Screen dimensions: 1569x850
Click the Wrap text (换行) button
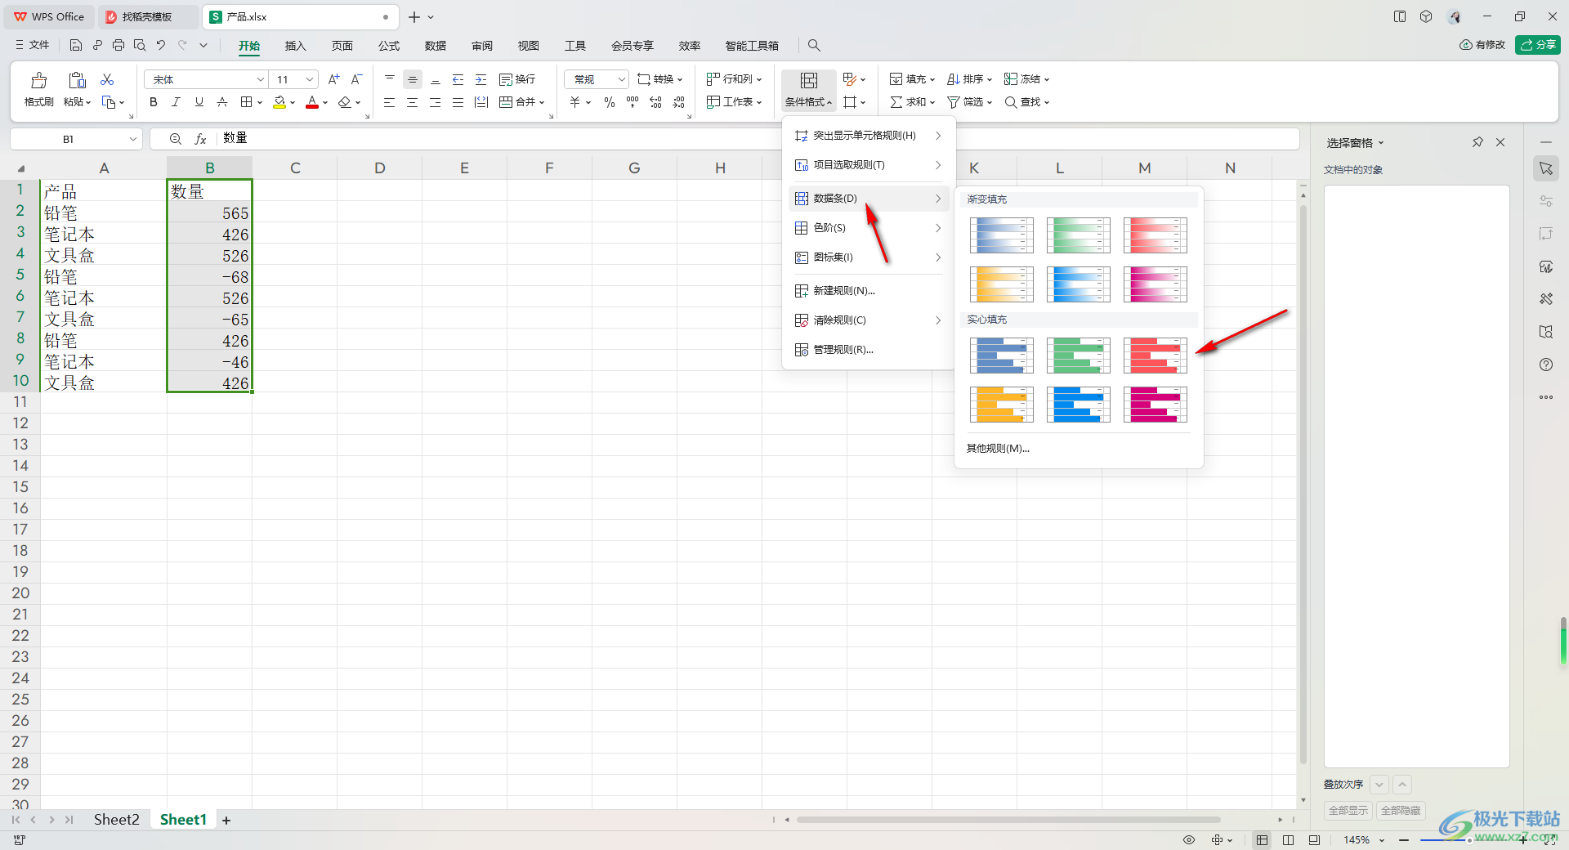517,79
